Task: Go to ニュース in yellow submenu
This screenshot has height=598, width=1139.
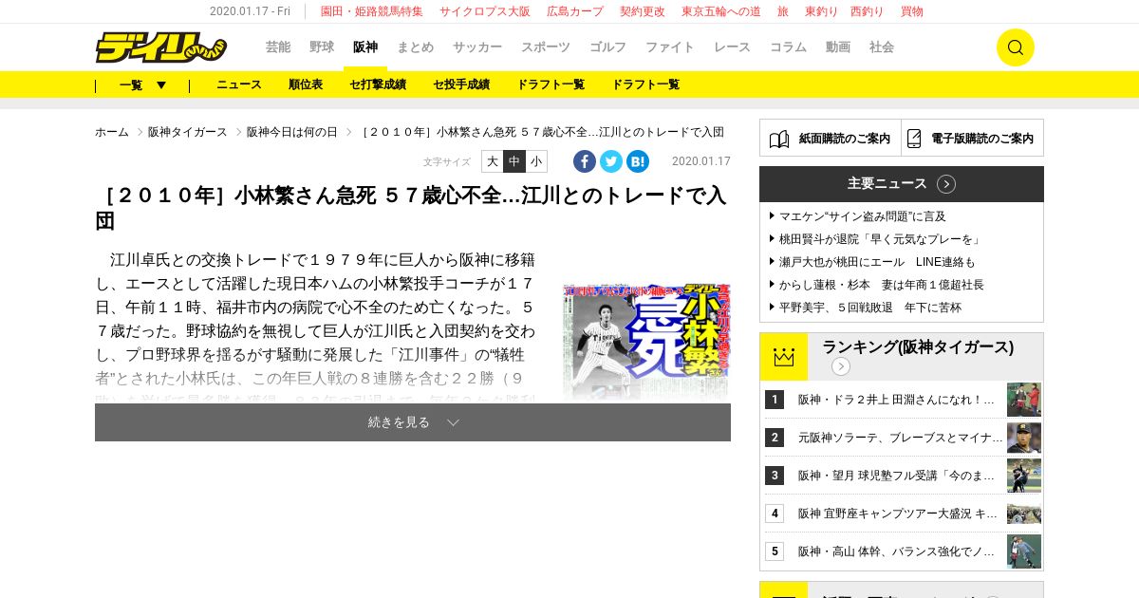Action: pyautogui.click(x=239, y=84)
